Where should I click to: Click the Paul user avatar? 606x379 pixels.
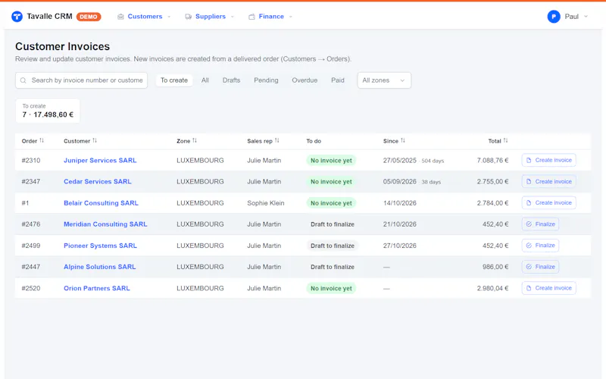click(x=554, y=17)
